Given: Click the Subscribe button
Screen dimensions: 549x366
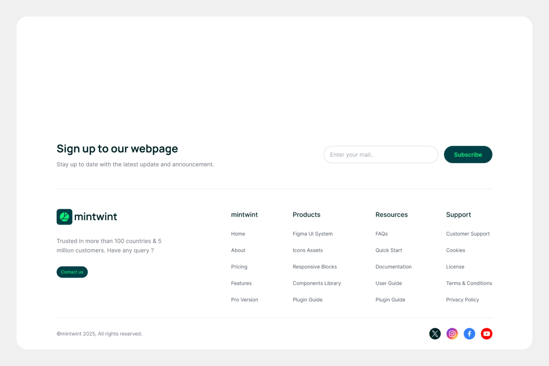Looking at the screenshot, I should click(468, 155).
